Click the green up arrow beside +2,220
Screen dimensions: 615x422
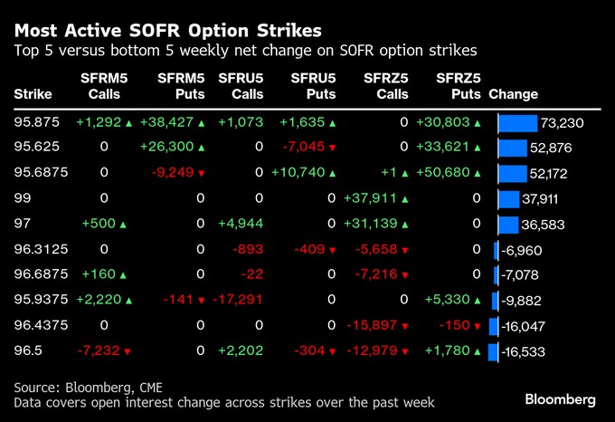(127, 300)
